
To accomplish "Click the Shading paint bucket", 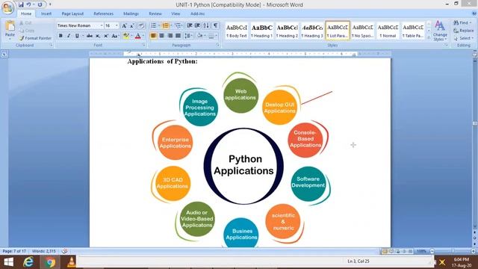I will (x=200, y=36).
